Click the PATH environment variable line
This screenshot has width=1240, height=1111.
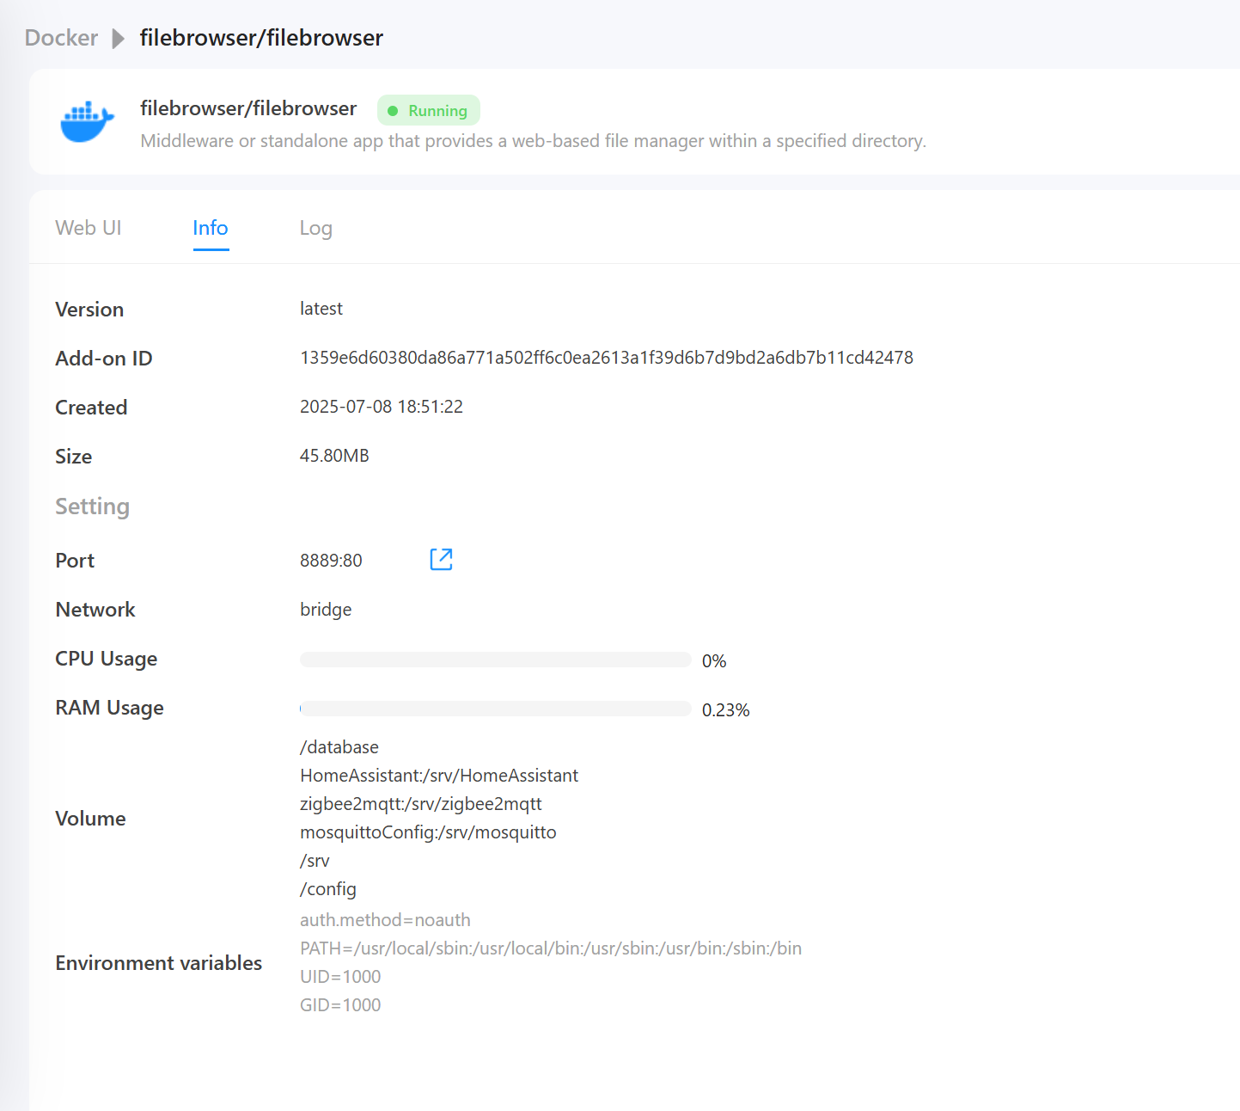[x=551, y=948]
